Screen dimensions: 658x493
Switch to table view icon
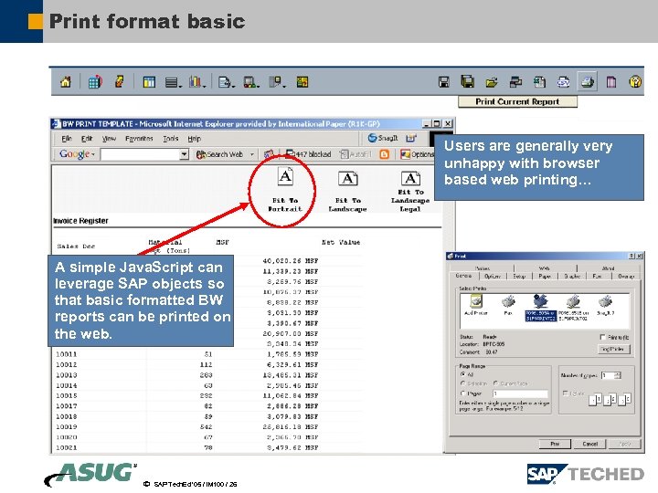point(149,82)
